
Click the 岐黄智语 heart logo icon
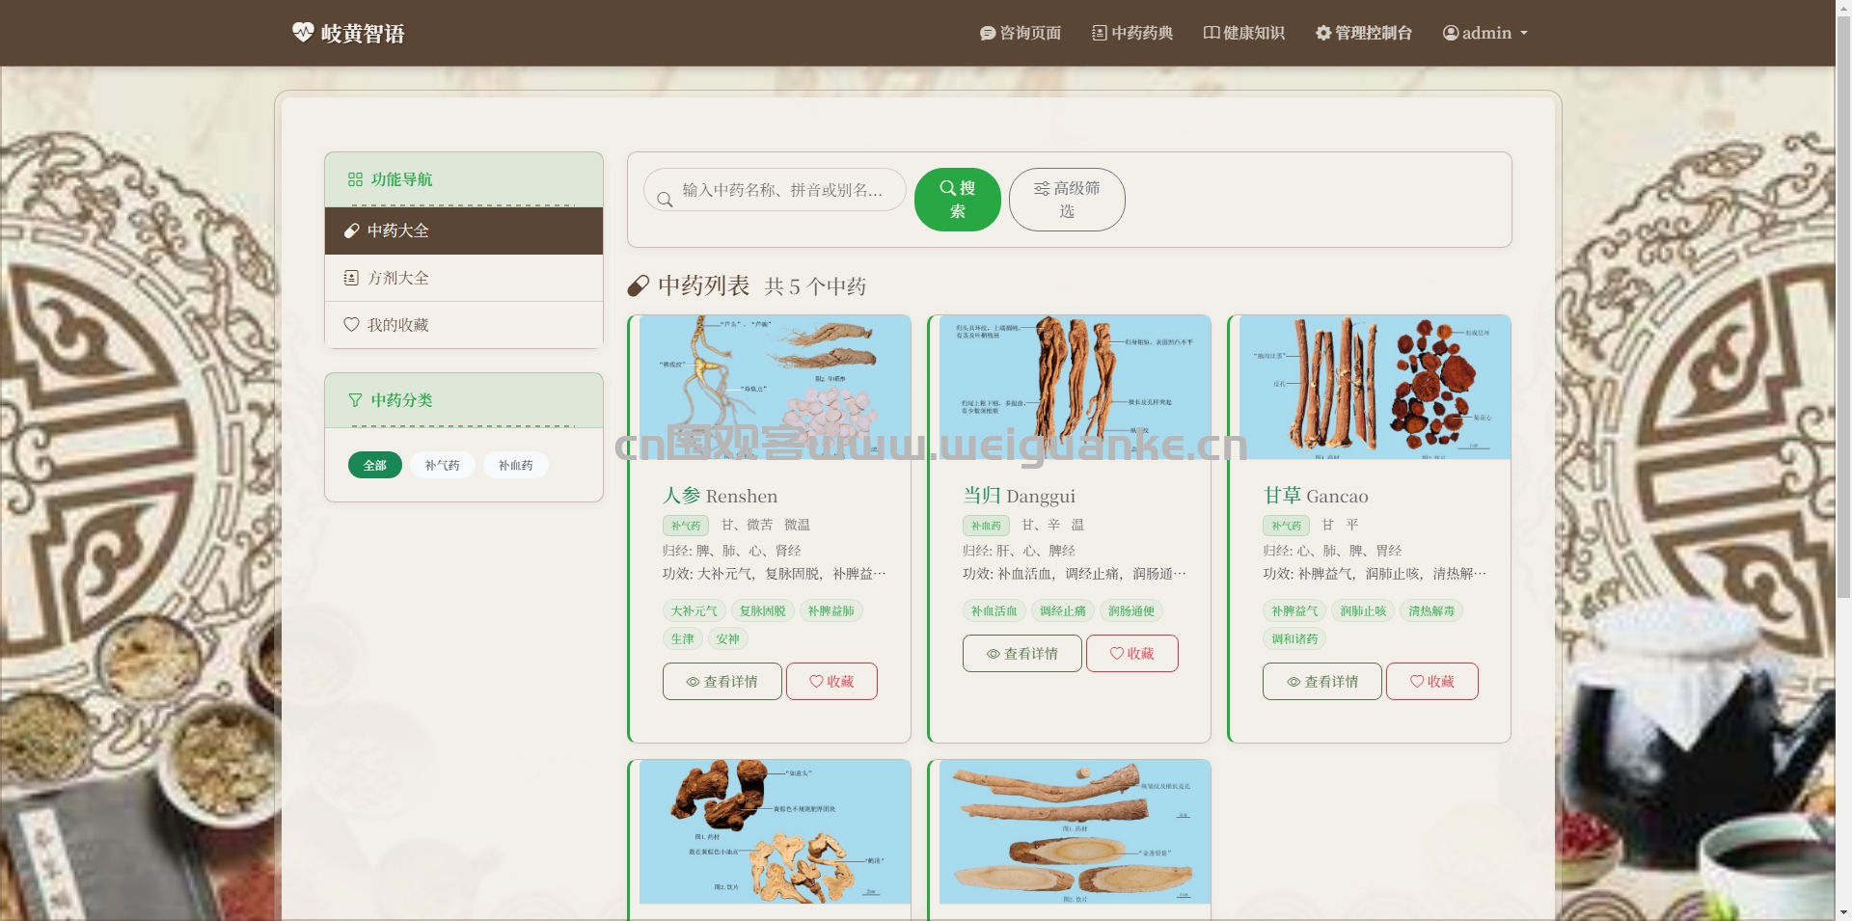pyautogui.click(x=303, y=33)
